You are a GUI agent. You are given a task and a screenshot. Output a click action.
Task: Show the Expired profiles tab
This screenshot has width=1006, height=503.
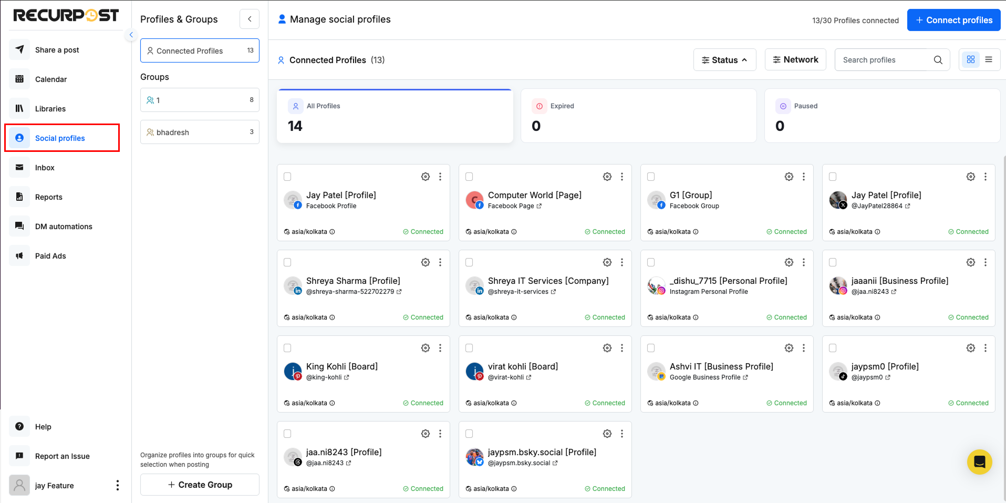[x=638, y=116]
